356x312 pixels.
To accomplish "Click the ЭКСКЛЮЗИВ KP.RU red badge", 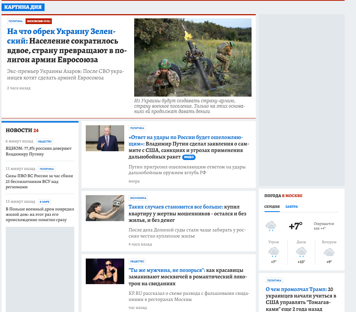I will click(38, 21).
